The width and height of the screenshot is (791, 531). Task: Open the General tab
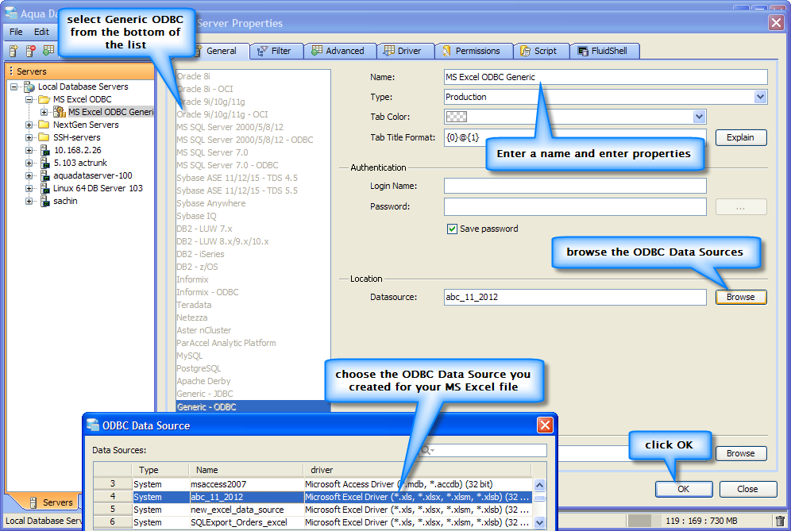(220, 51)
